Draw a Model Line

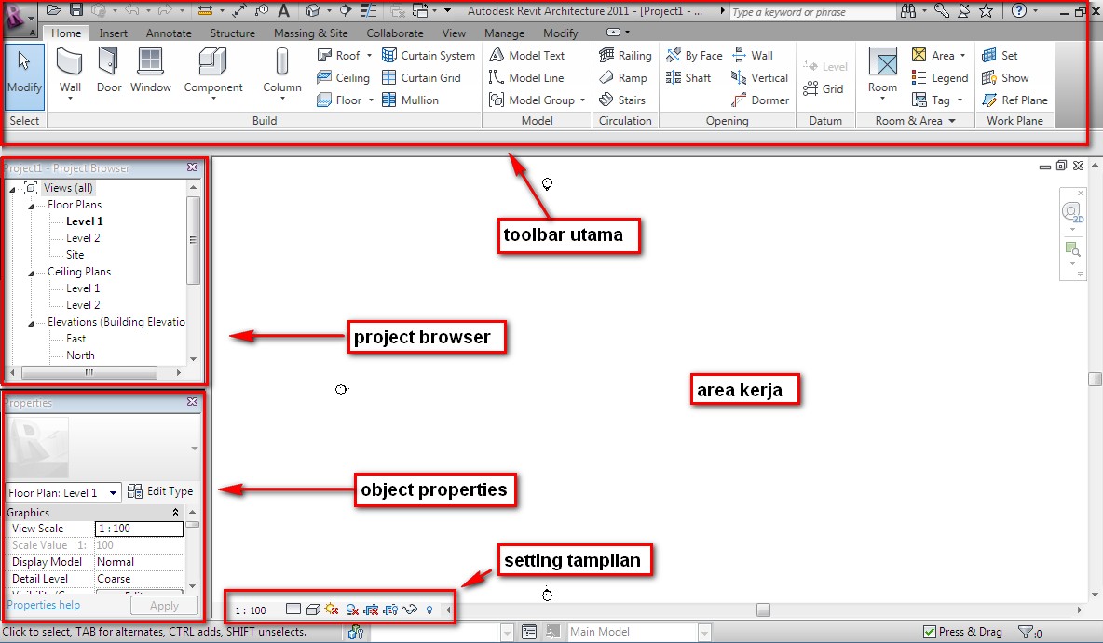[x=526, y=78]
